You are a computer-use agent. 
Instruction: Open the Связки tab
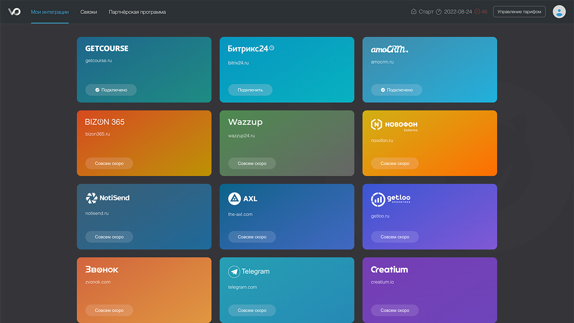(89, 12)
